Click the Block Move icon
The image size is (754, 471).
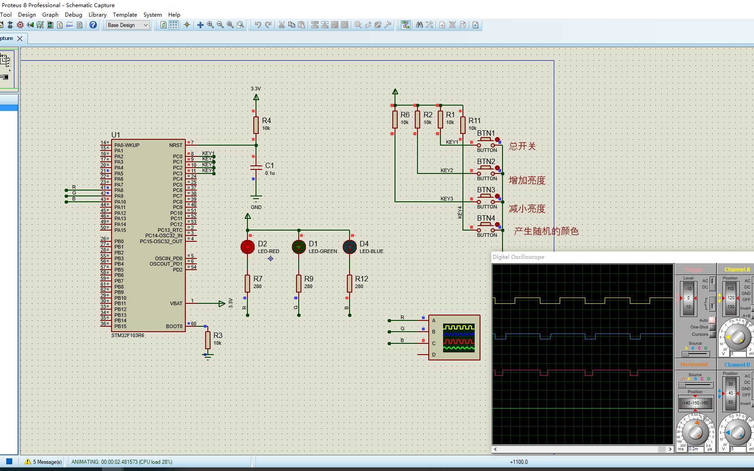tap(325, 25)
